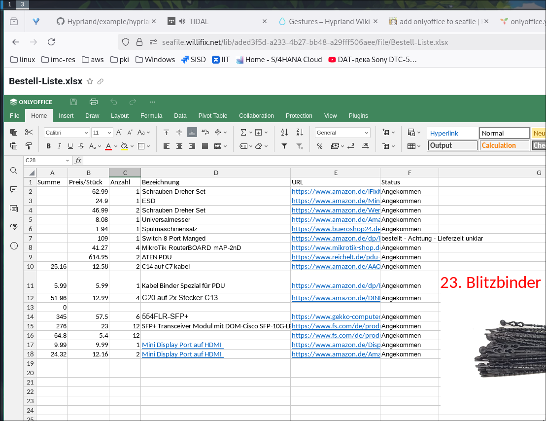Open the Comments panel in left sidebar
The height and width of the screenshot is (421, 546).
click(14, 189)
